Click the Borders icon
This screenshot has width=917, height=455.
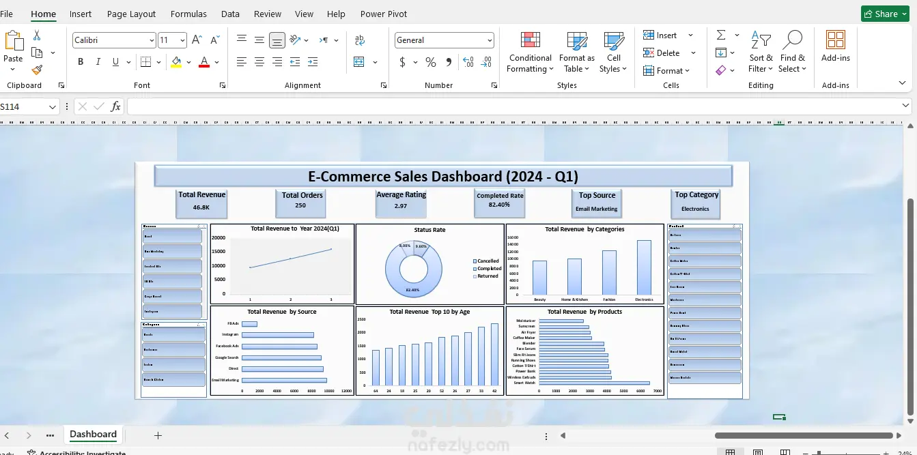click(145, 62)
